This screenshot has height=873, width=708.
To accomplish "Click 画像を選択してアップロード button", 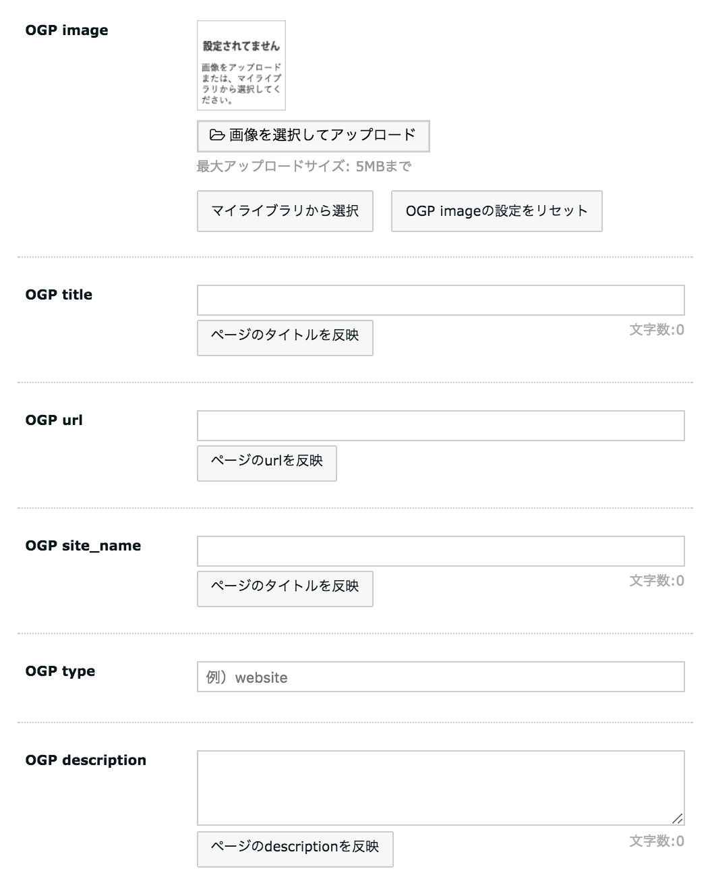I will click(x=313, y=136).
